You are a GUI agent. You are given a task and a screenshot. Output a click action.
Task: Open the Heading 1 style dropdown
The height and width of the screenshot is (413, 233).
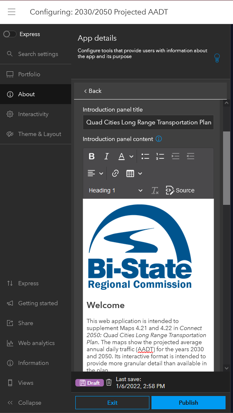(x=115, y=190)
